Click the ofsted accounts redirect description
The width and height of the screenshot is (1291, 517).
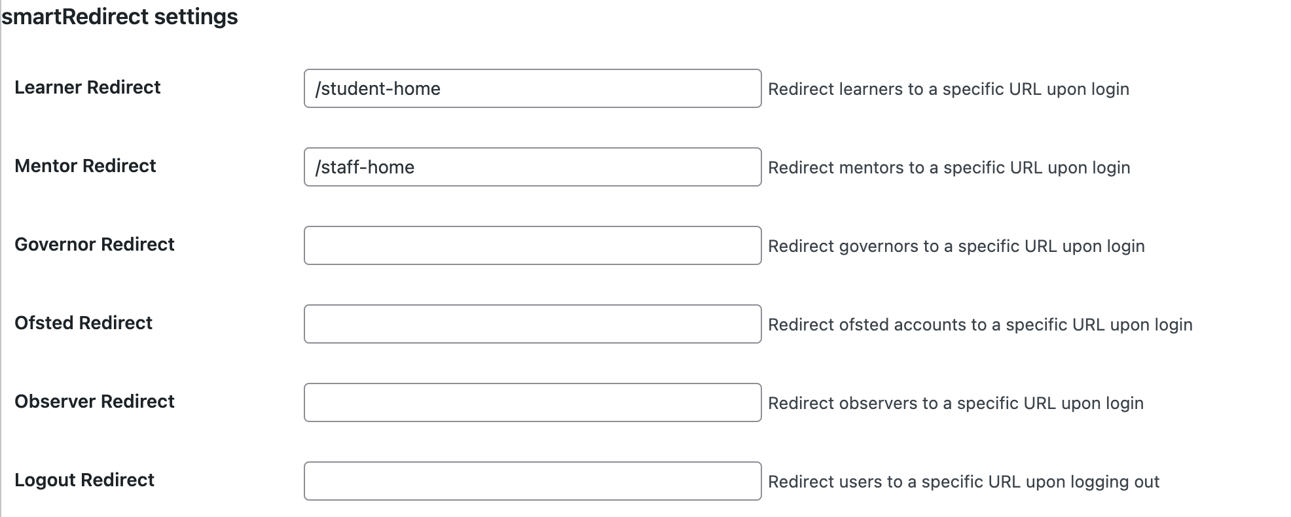coord(979,325)
